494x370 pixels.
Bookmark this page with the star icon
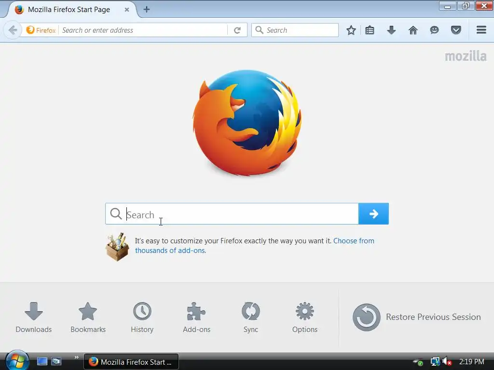tap(351, 30)
